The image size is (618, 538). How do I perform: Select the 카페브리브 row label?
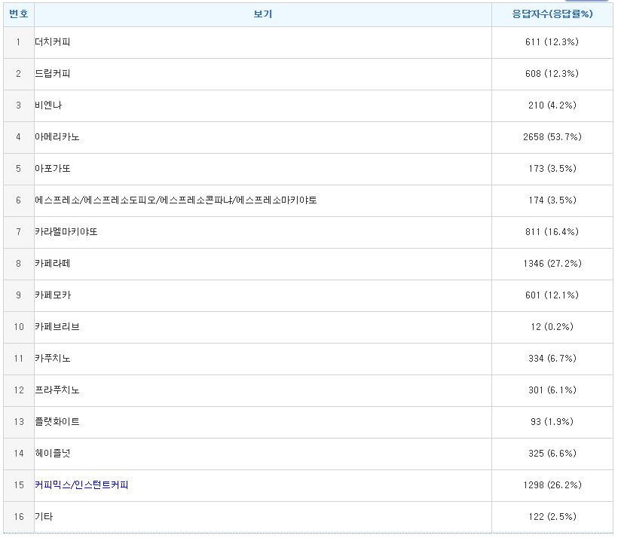coord(57,327)
